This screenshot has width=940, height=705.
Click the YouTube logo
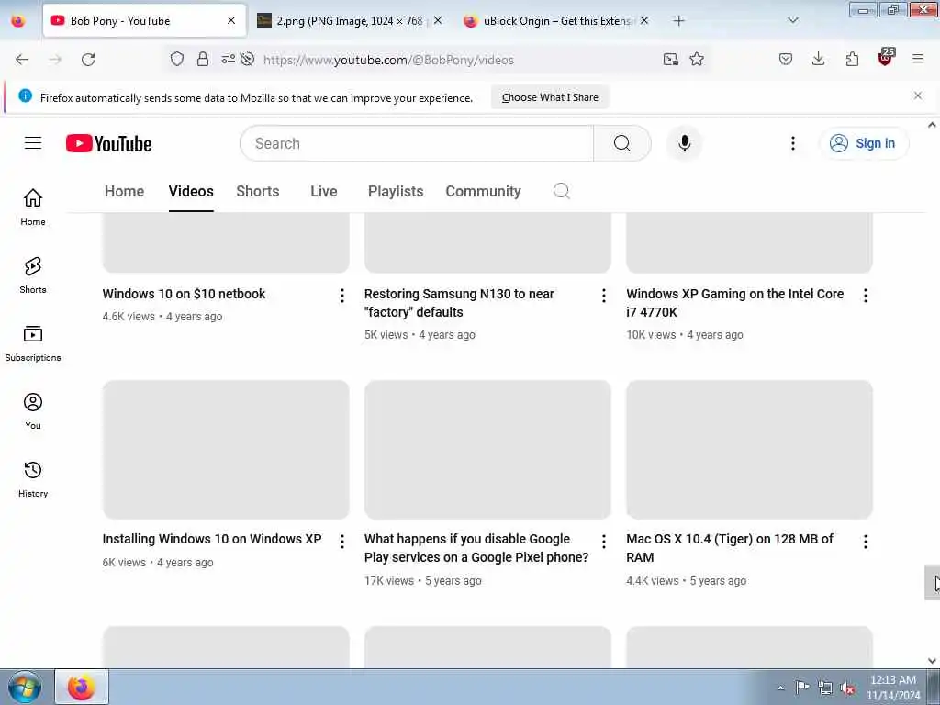tap(108, 143)
